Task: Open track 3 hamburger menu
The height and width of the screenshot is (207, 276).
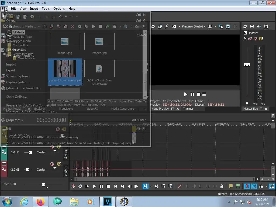Action: click(4, 164)
